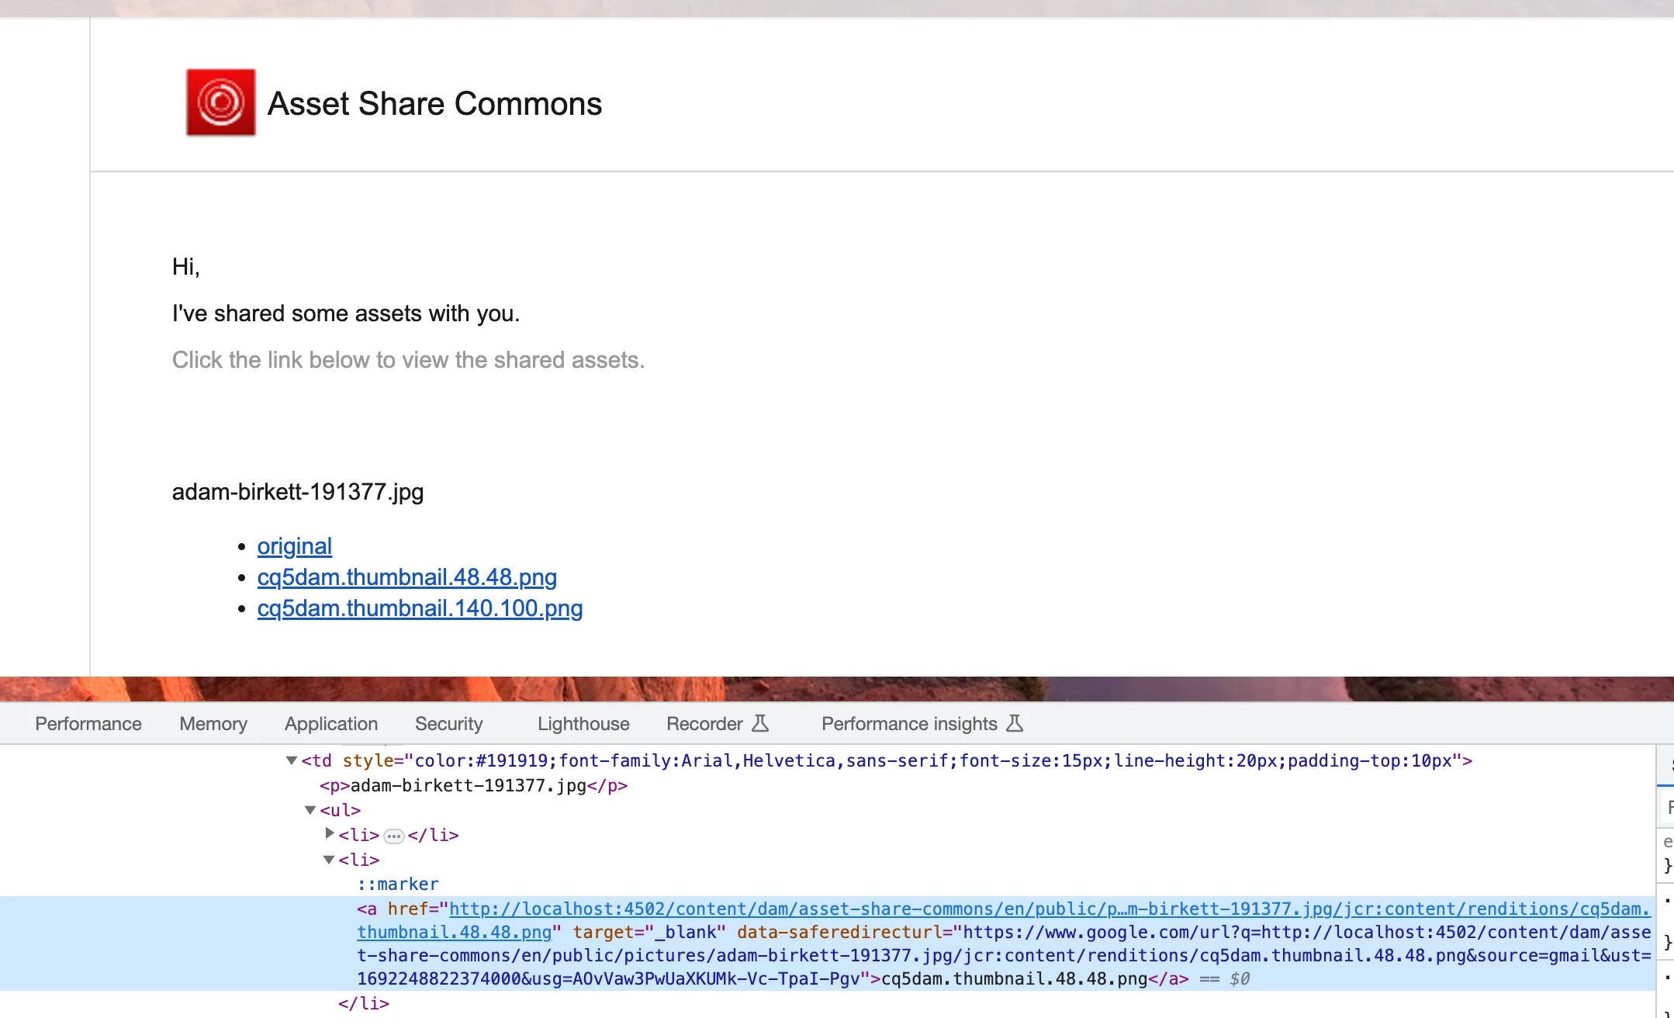Expand the collapsed first li node

click(x=330, y=834)
